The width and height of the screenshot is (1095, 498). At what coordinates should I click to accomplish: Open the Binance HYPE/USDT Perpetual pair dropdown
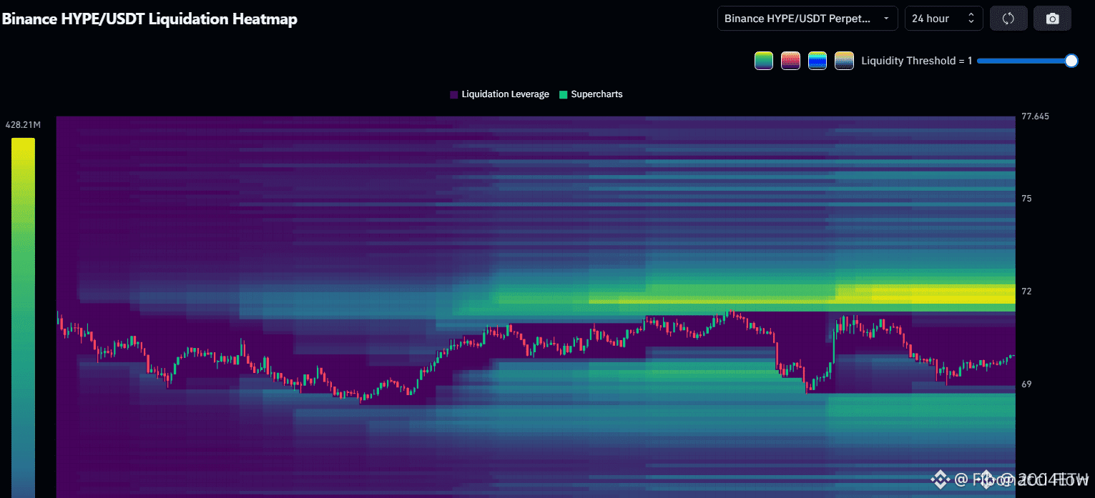807,19
